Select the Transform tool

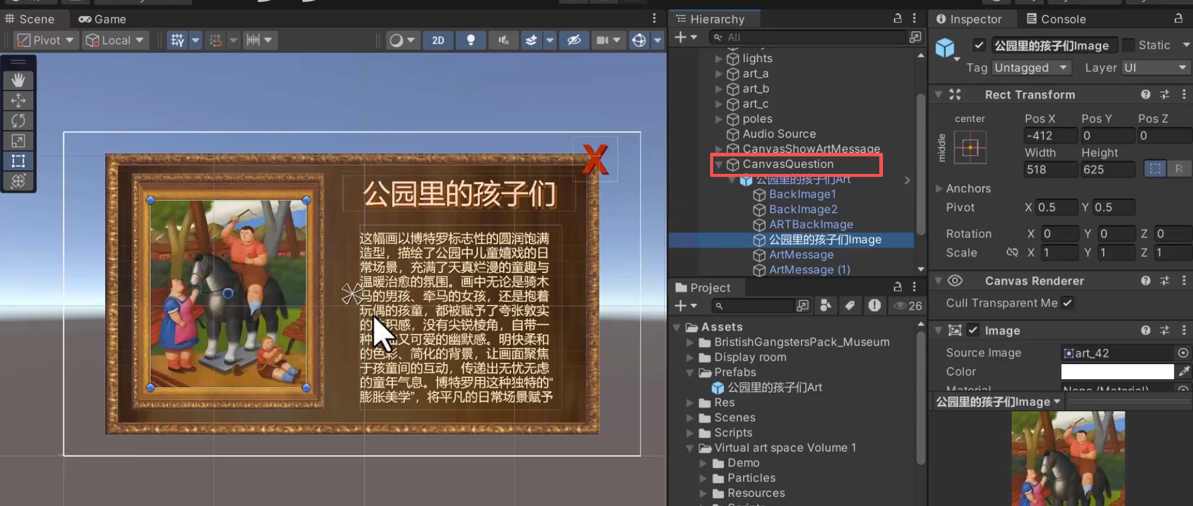[18, 181]
